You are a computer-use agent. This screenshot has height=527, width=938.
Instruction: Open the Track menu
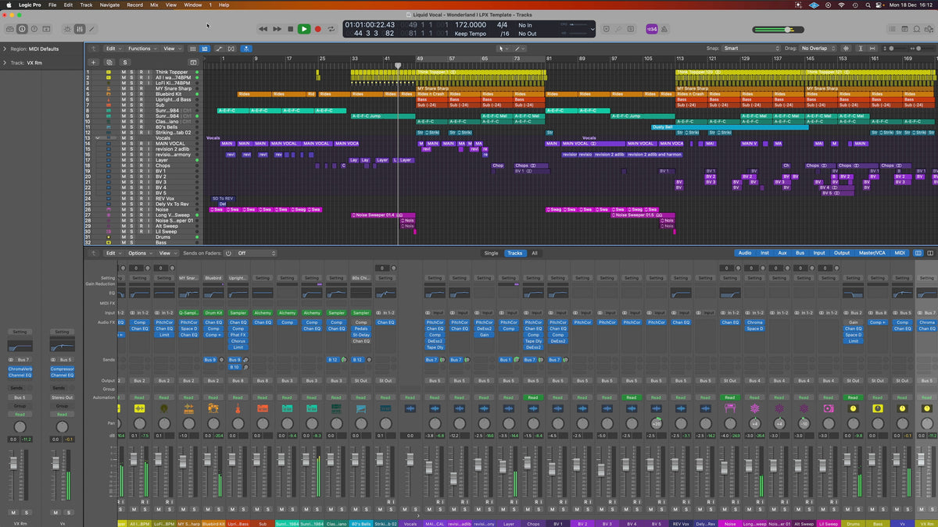tap(86, 5)
